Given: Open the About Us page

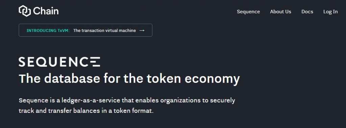Looking at the screenshot, I should click(280, 12).
